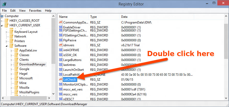Click the Data column header
Image resolution: width=229 pixels, height=107 pixels.
coord(155,17)
